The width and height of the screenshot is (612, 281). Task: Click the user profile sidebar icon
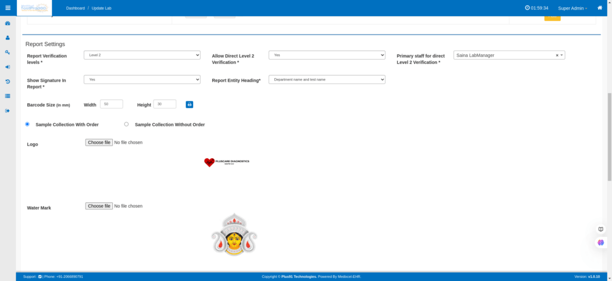click(8, 38)
